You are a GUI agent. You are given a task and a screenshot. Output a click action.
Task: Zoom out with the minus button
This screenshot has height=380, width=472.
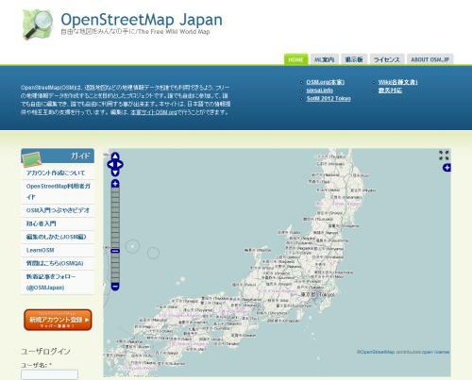[x=115, y=287]
